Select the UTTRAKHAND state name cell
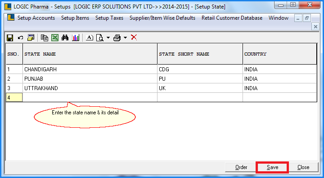This screenshot has width=324, height=178. (x=90, y=88)
